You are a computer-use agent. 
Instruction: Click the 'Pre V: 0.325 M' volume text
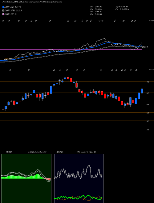pos(122,9)
